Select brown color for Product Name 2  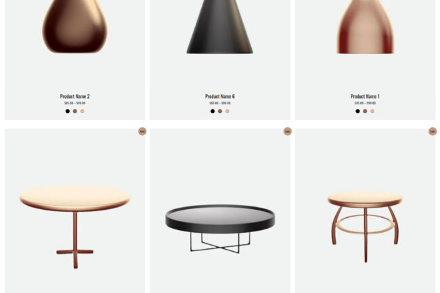75,111
